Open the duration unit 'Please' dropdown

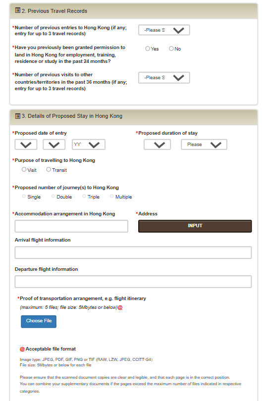click(204, 145)
